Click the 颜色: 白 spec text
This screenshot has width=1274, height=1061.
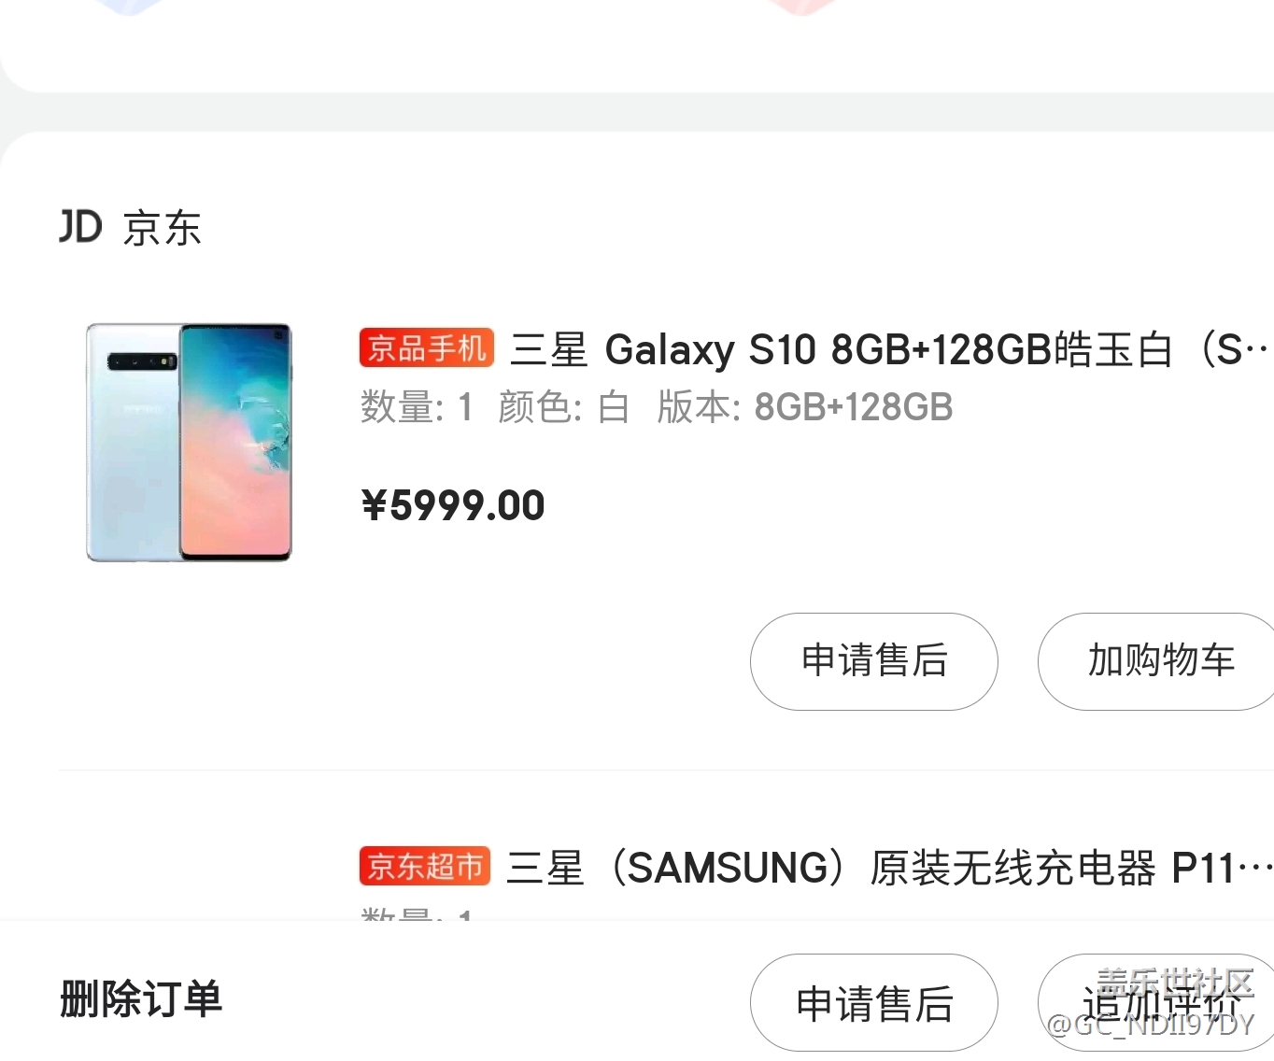point(563,407)
